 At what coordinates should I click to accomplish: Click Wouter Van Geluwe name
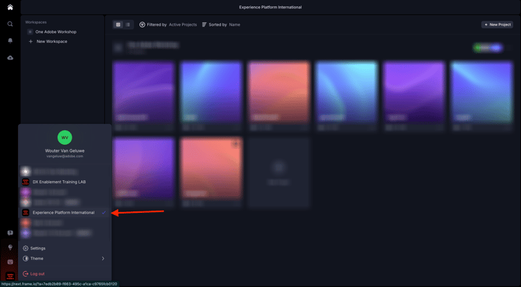point(65,151)
